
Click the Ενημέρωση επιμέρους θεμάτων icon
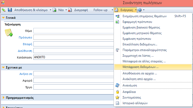point(117,16)
